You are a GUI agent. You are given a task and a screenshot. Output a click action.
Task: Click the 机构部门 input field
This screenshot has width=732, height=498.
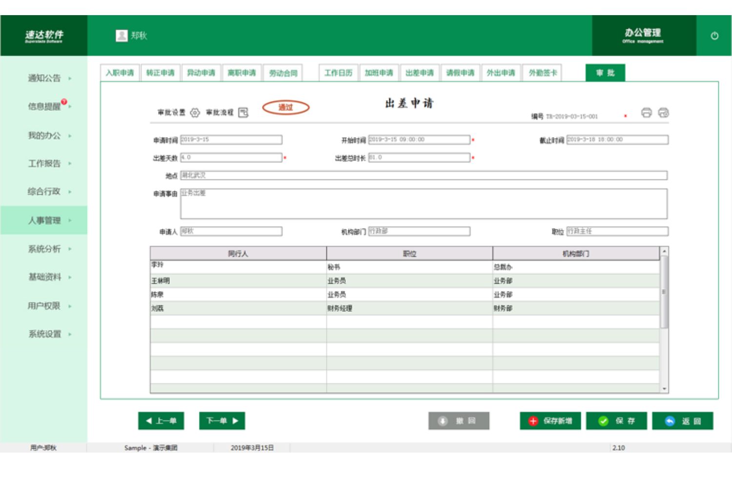point(419,231)
